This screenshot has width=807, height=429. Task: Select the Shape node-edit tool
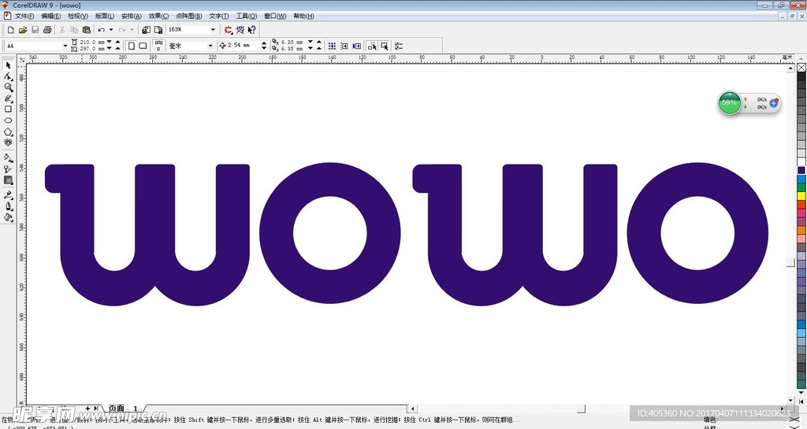[8, 76]
